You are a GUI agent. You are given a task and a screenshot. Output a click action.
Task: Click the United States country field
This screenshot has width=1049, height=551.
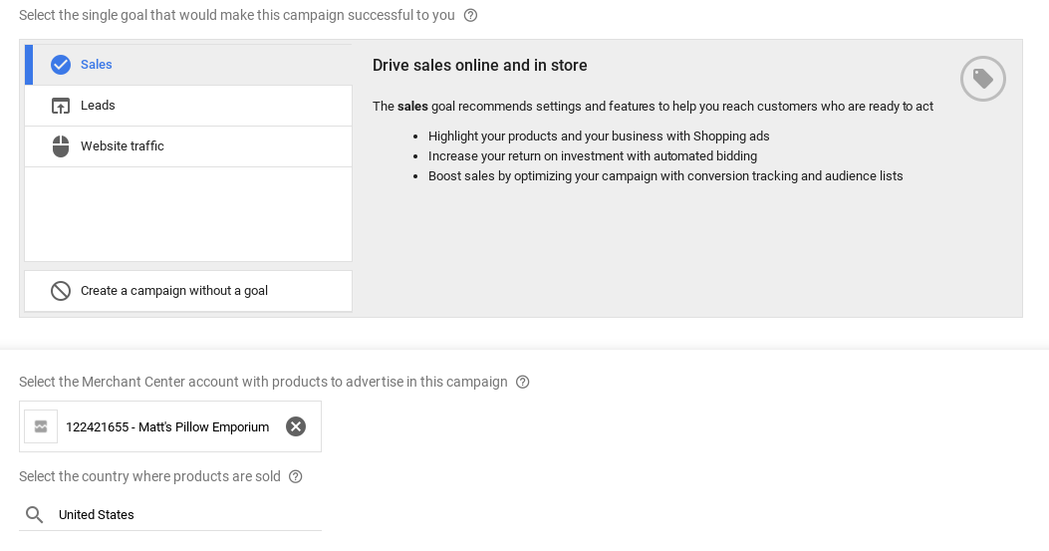[179, 515]
